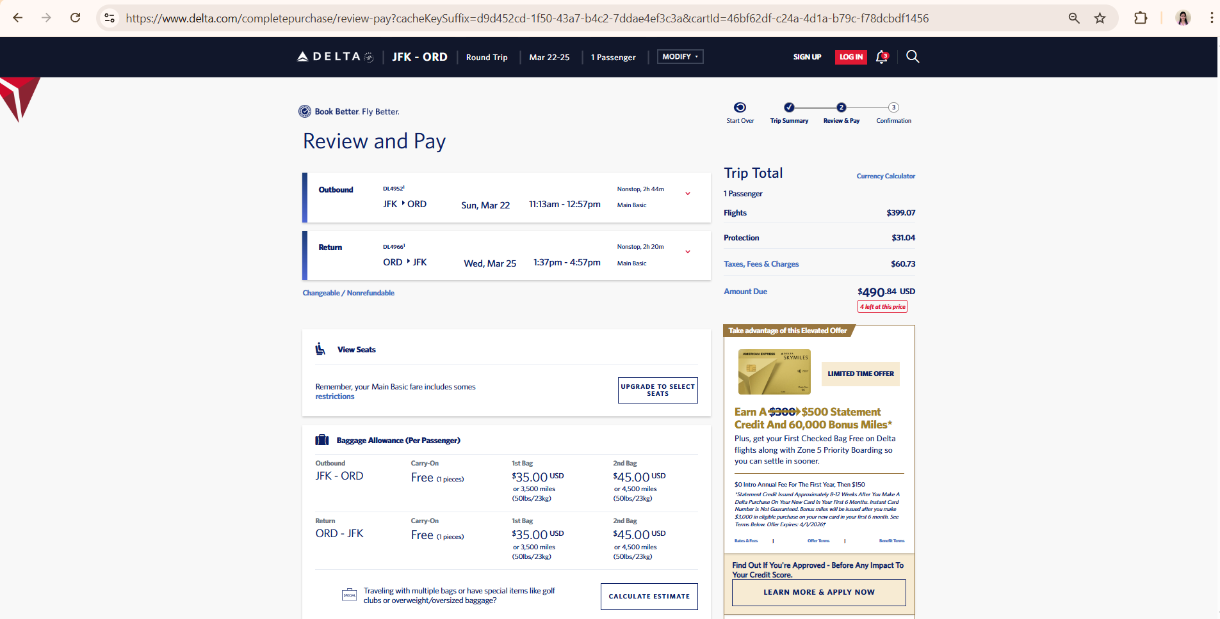Screen dimensions: 1220x619
Task: Click the JFK - ORD route header text
Action: (419, 57)
